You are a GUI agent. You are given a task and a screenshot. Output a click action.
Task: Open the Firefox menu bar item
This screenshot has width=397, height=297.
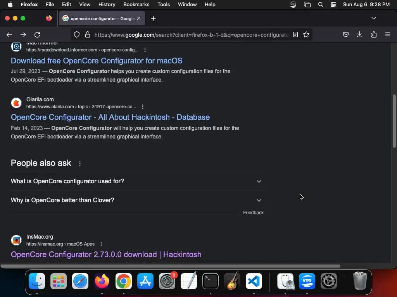[x=29, y=5]
